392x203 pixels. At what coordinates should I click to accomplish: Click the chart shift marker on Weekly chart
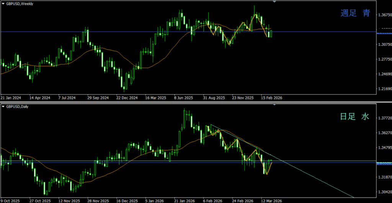tap(274, 2)
